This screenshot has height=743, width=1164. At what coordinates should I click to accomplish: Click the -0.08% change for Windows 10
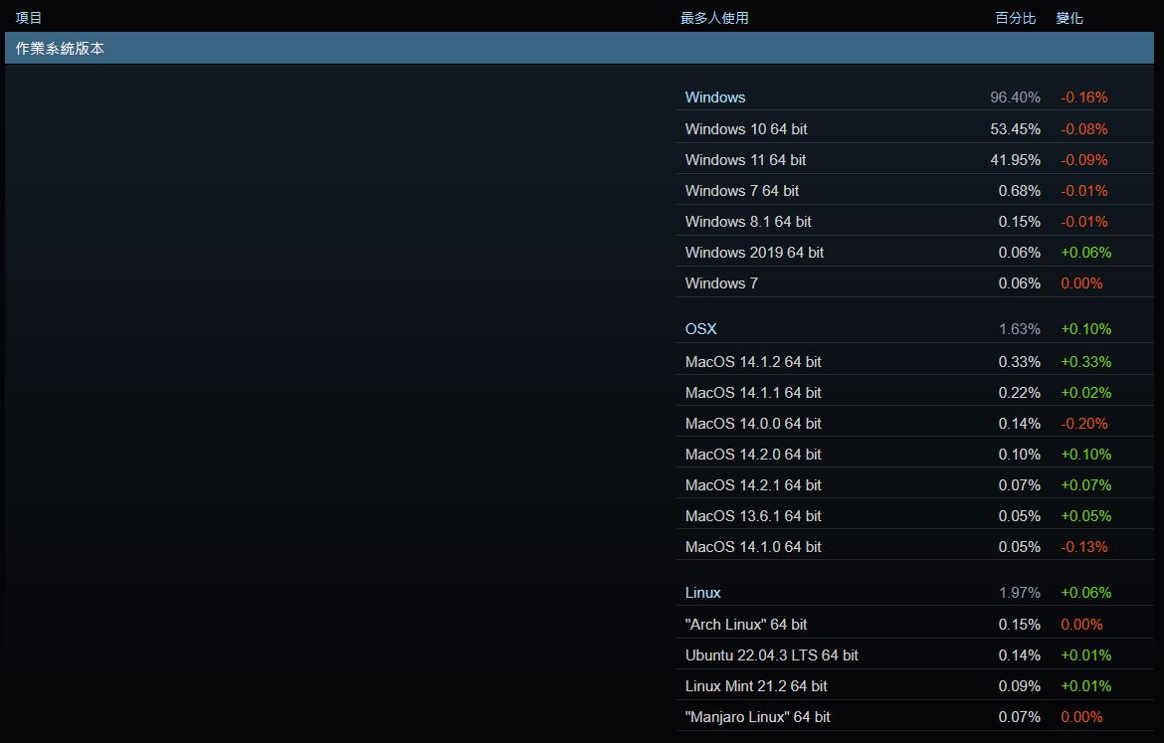pos(1083,129)
